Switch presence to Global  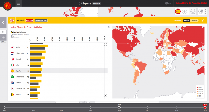point(186,20)
